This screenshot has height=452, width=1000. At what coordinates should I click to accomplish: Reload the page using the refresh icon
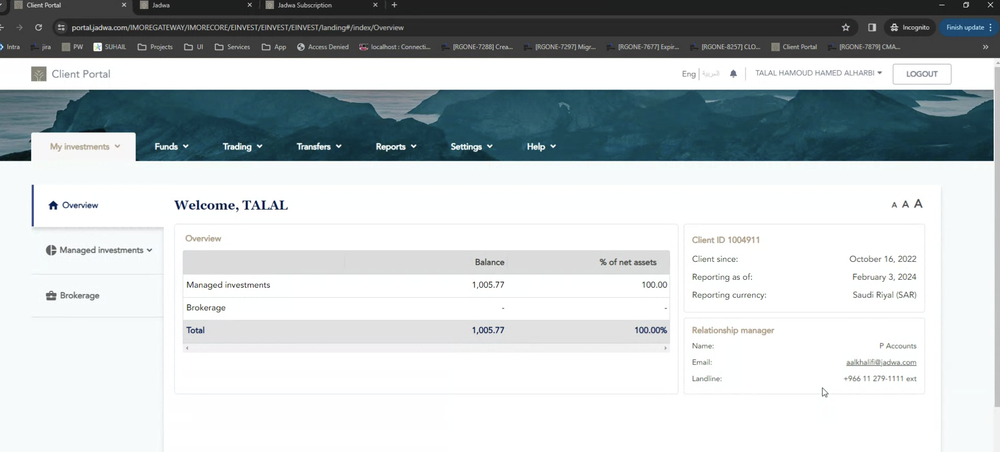[38, 27]
